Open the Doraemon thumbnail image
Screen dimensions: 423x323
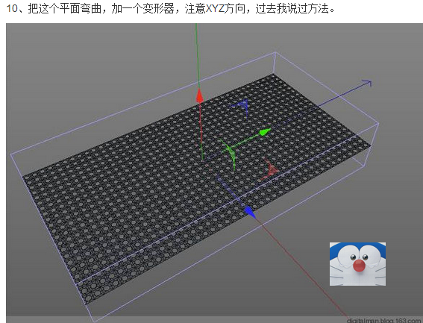[357, 264]
